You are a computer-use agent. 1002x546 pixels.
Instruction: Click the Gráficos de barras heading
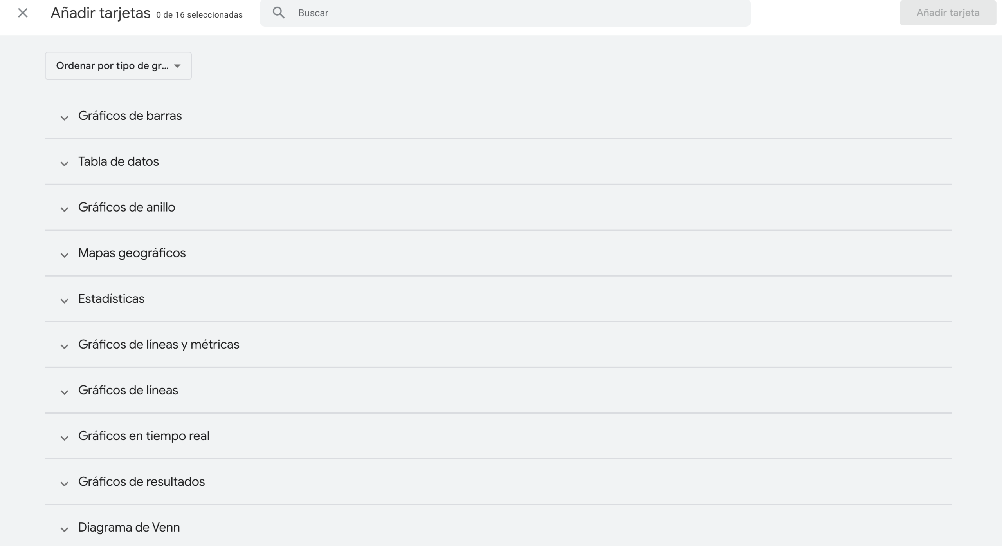pos(130,116)
